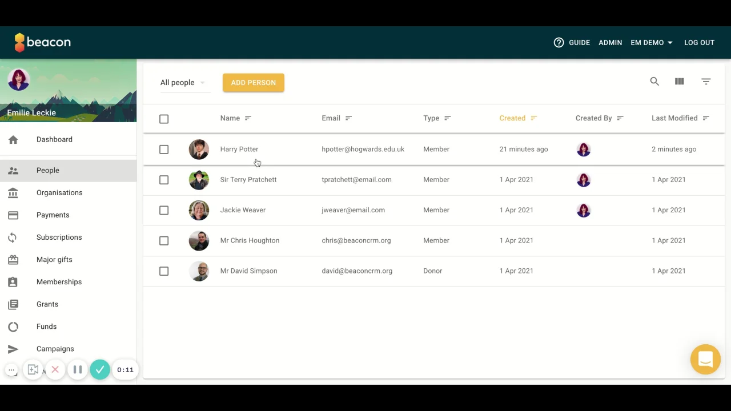Click the Subscriptions refresh icon
731x411 pixels.
pos(13,237)
